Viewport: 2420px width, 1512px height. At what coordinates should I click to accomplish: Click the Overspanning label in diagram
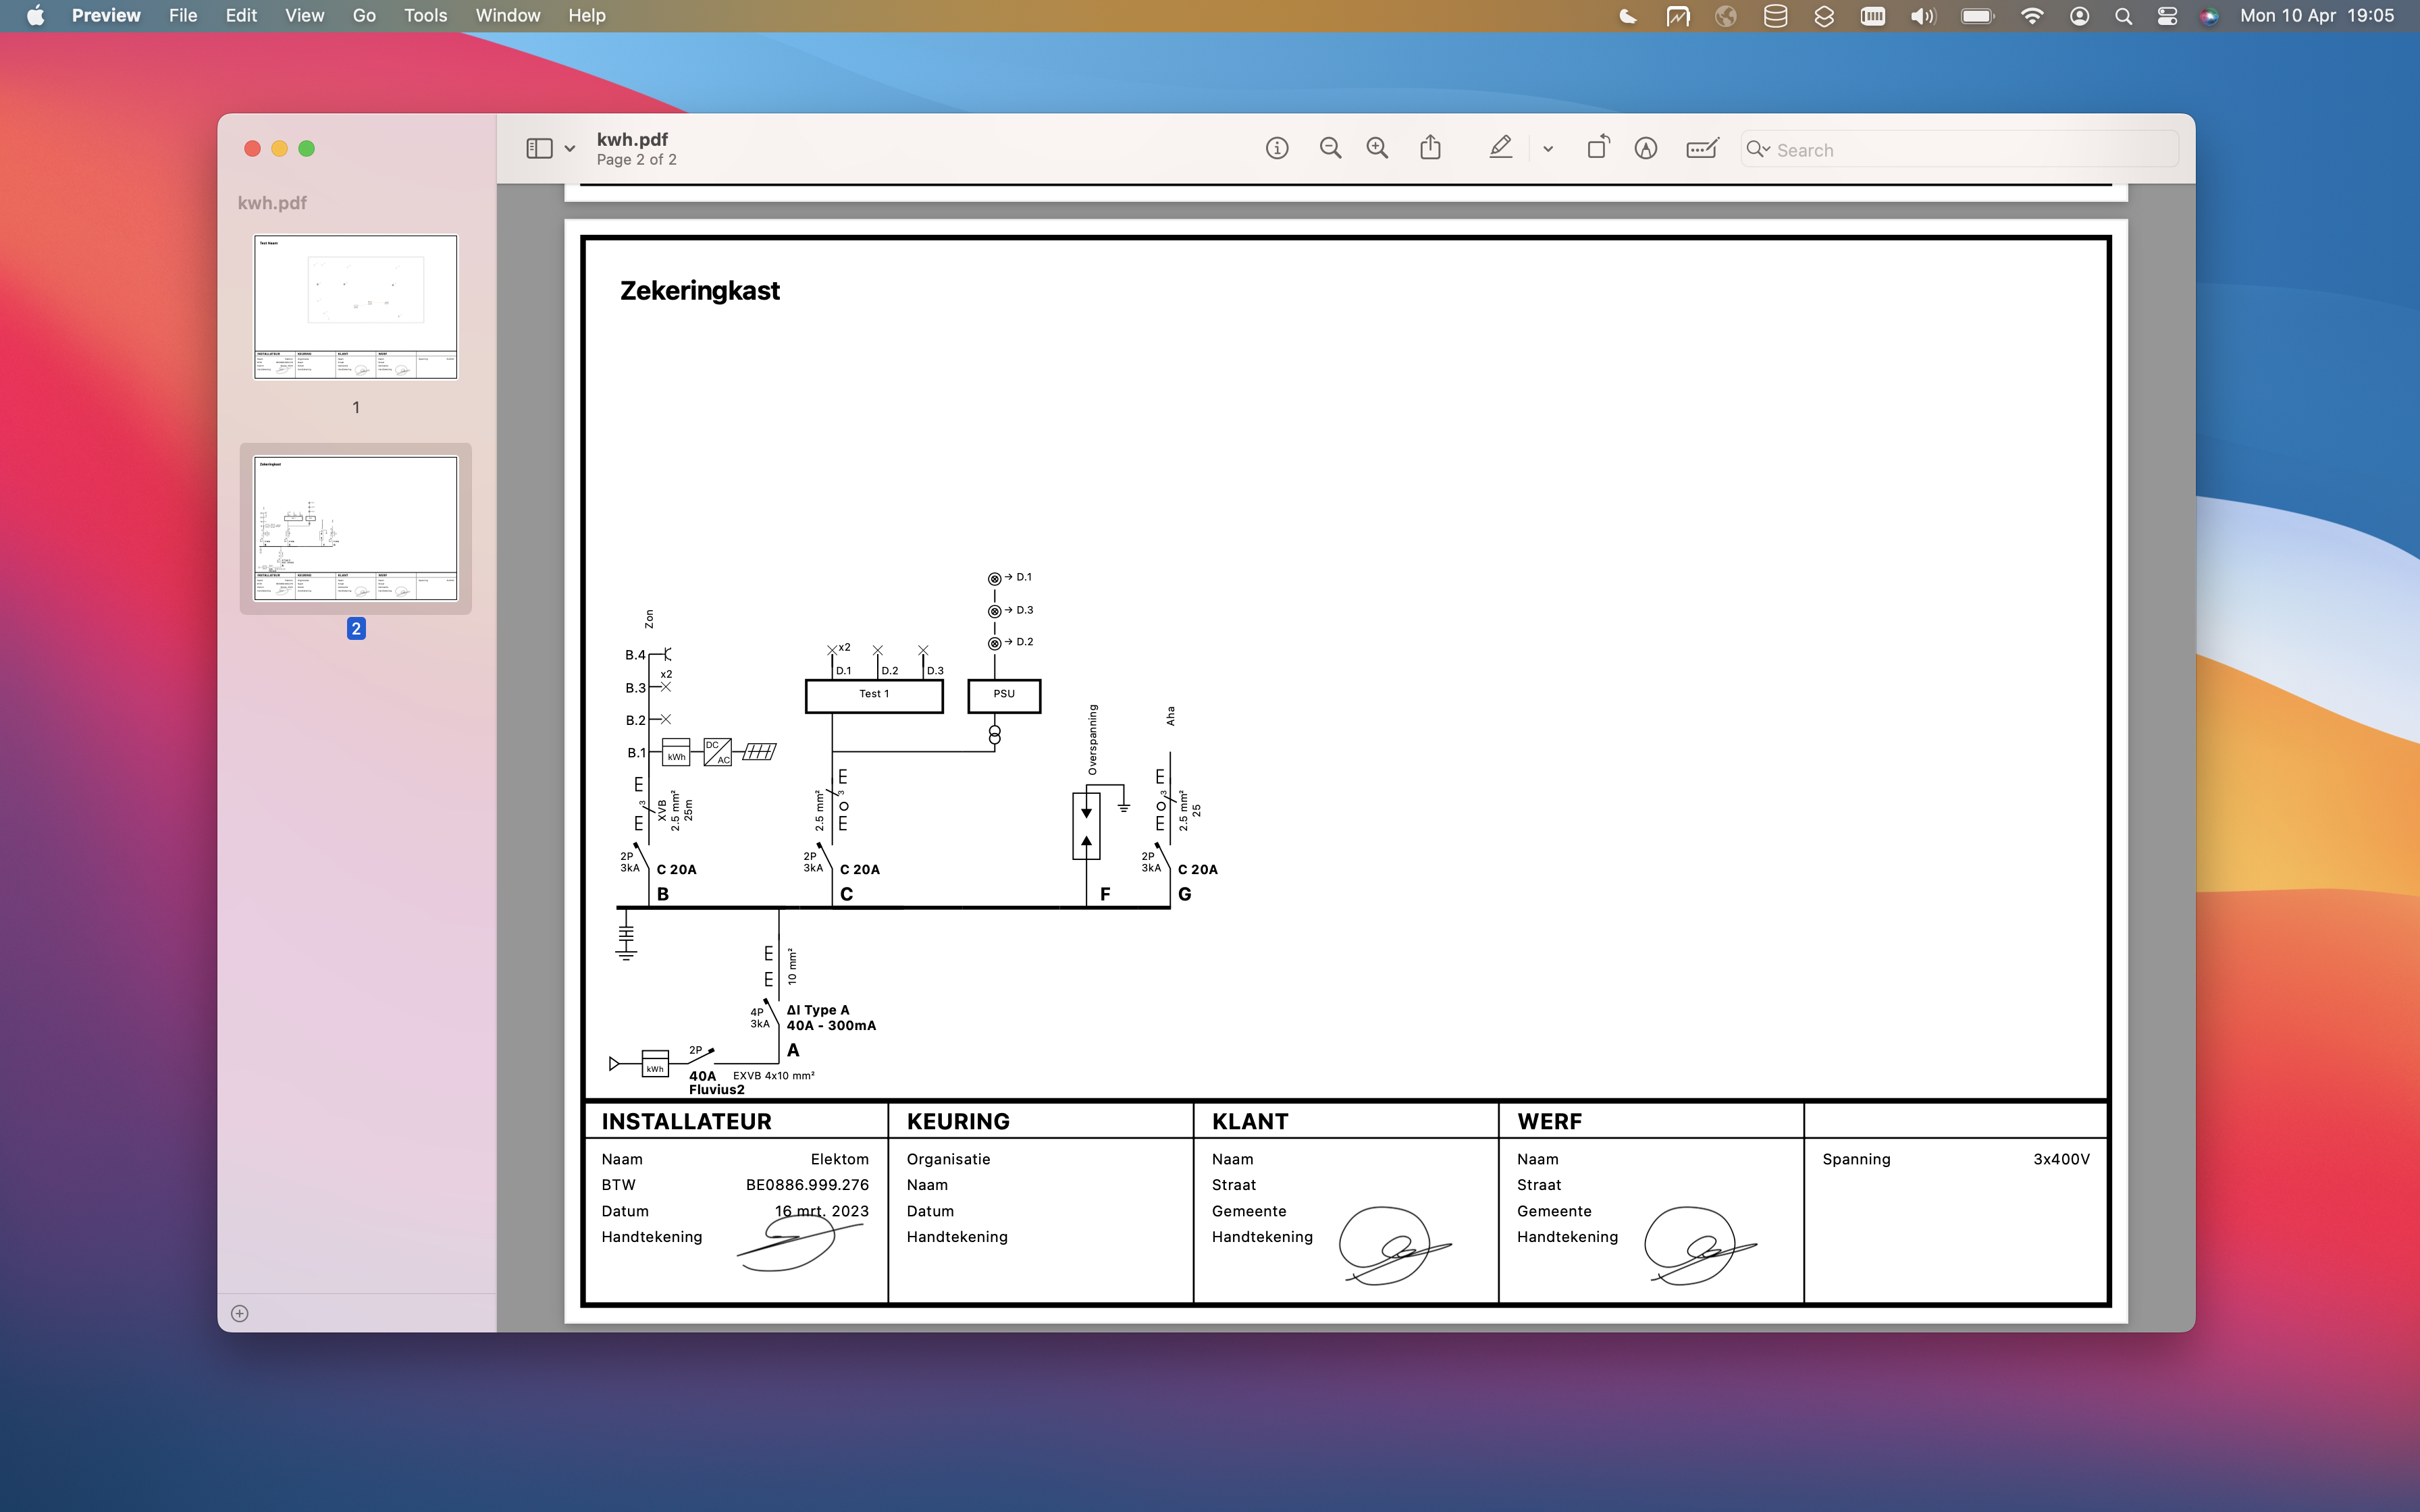1092,740
